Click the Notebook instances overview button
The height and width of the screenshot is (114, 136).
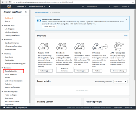65,70
